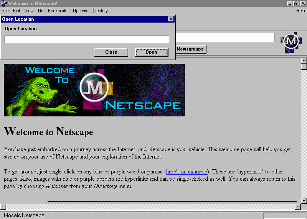Click the Open button in the dialog

pyautogui.click(x=151, y=52)
